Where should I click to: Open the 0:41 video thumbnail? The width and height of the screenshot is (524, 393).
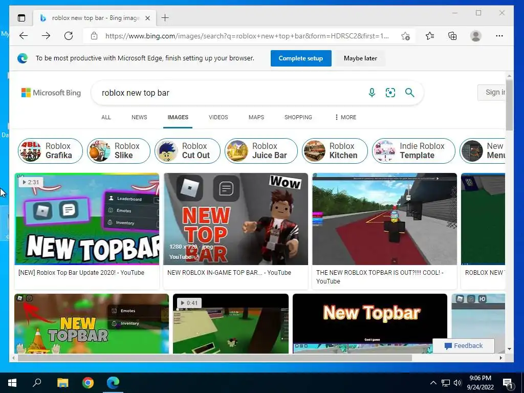click(231, 323)
